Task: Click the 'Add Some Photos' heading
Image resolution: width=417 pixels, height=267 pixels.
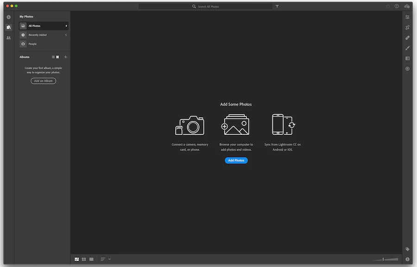Action: (236, 104)
